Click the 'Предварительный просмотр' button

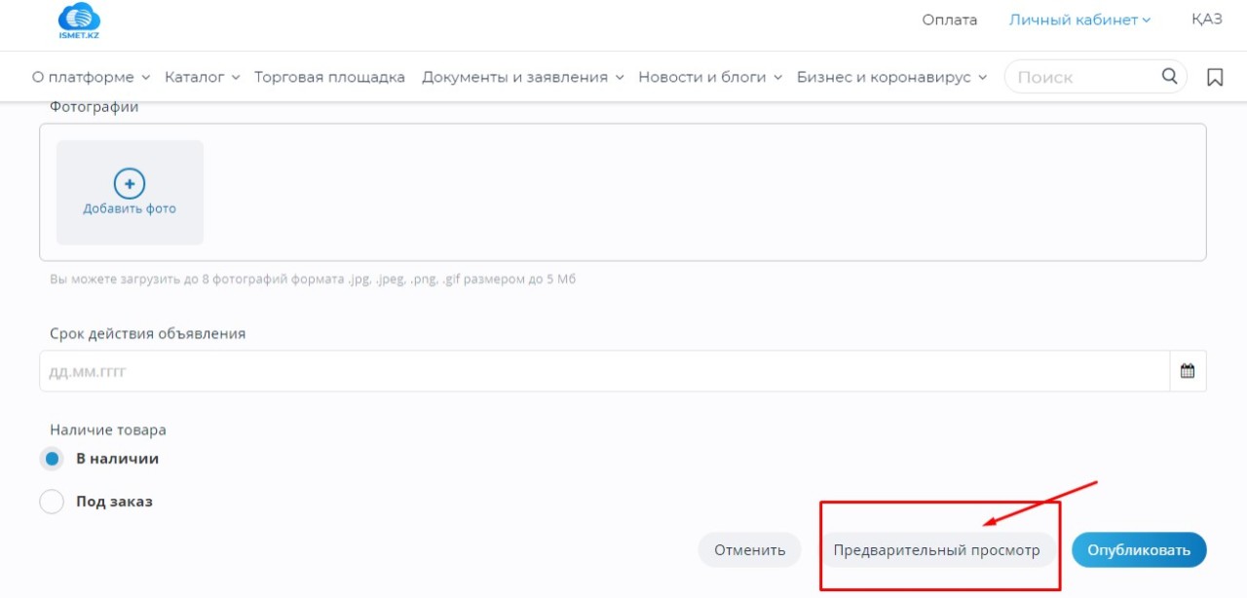(936, 550)
